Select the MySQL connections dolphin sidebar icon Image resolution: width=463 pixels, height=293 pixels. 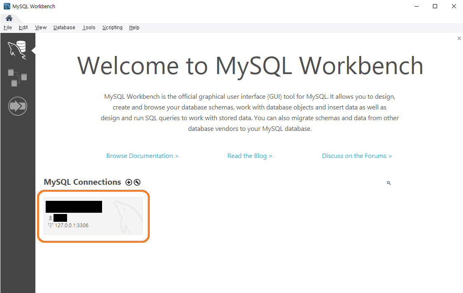(x=17, y=50)
